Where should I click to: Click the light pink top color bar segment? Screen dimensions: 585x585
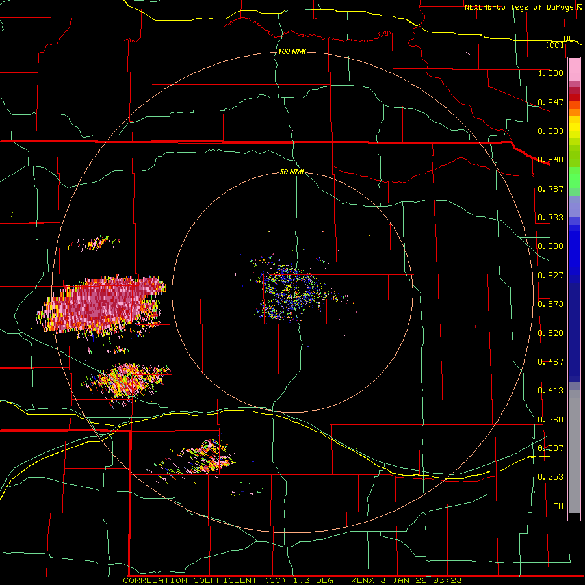[574, 70]
